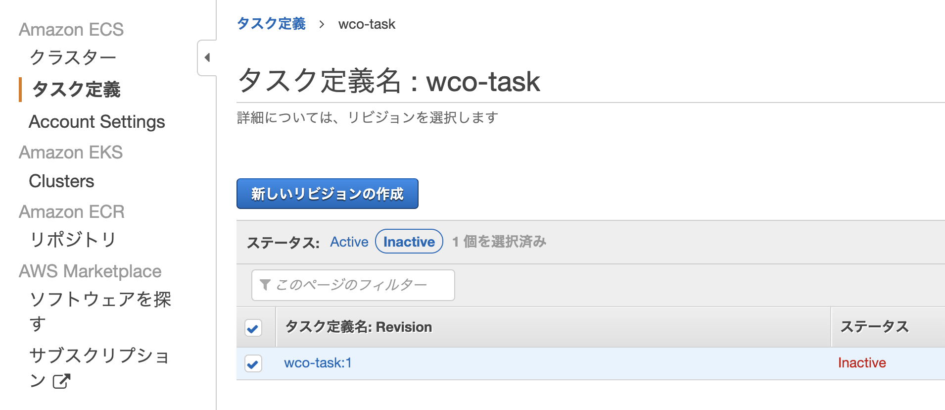Screen dimensions: 945x410
Task: Select the Inactive status filter
Action: tap(409, 242)
